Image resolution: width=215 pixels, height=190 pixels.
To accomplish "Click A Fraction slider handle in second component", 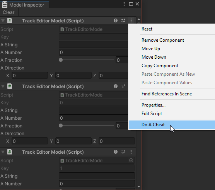I will pos(61,126).
